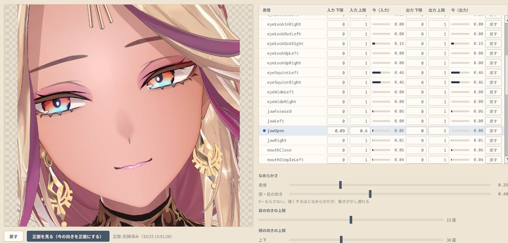Edit jawOpen input lower limit field 0.09
This screenshot has height=243, width=508.
point(337,131)
